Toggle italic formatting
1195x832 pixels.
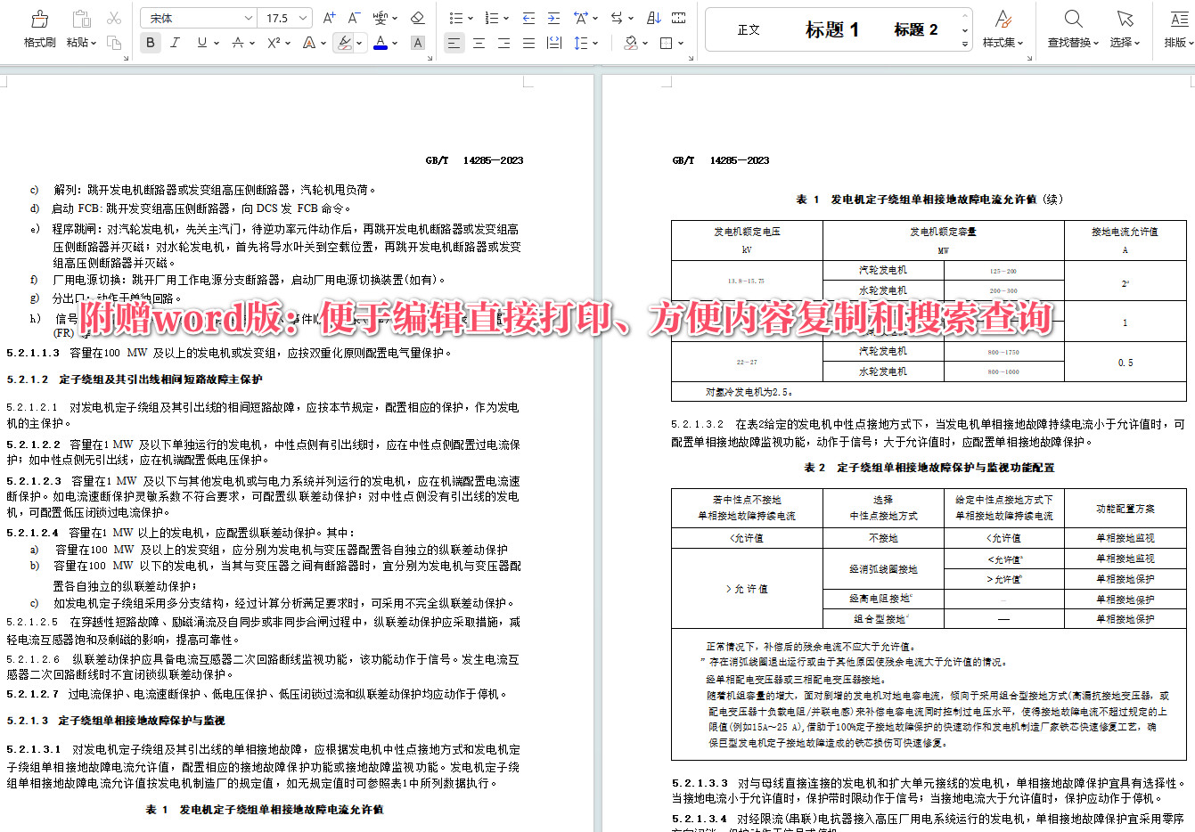175,42
